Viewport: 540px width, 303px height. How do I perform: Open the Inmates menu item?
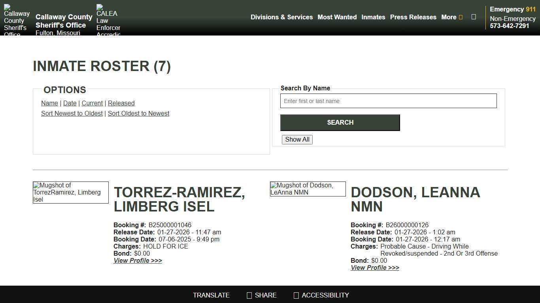pos(373,17)
